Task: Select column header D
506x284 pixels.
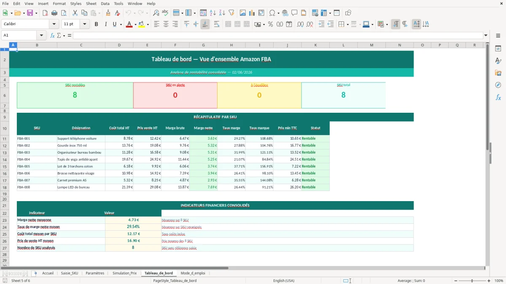Action: pos(119,45)
